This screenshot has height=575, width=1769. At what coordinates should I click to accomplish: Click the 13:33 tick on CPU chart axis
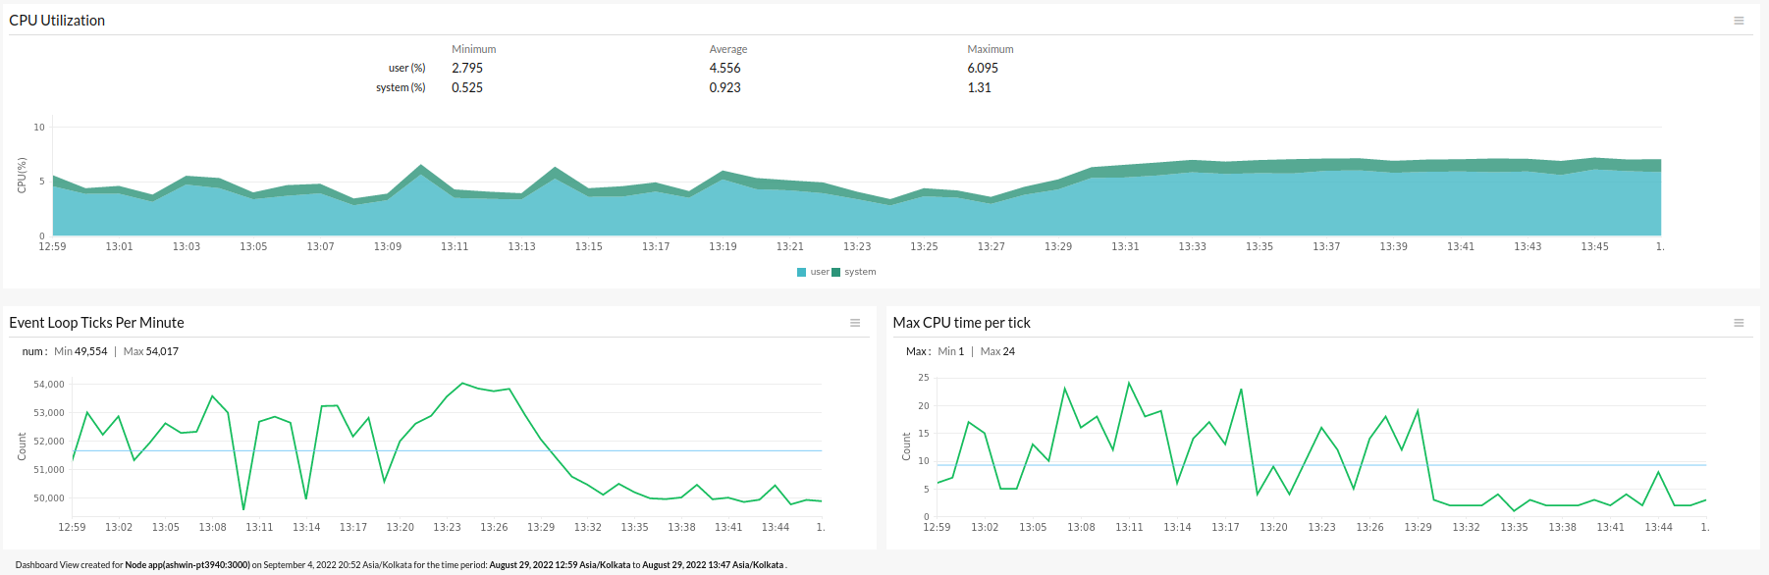(1193, 246)
